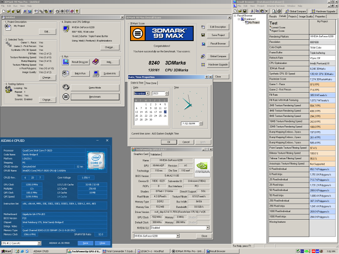Click the Global Compare toolbar button in Result Browser
The image size is (339, 254).
(x=295, y=11)
